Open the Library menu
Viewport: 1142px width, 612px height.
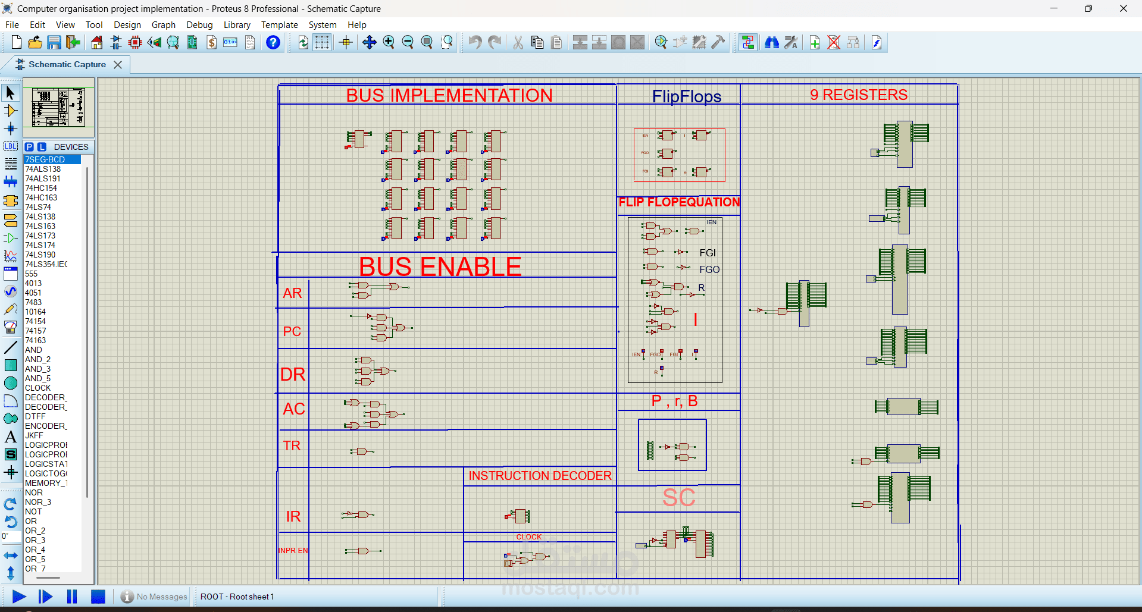236,25
